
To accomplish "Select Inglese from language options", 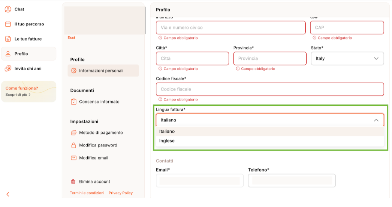I will pyautogui.click(x=167, y=141).
